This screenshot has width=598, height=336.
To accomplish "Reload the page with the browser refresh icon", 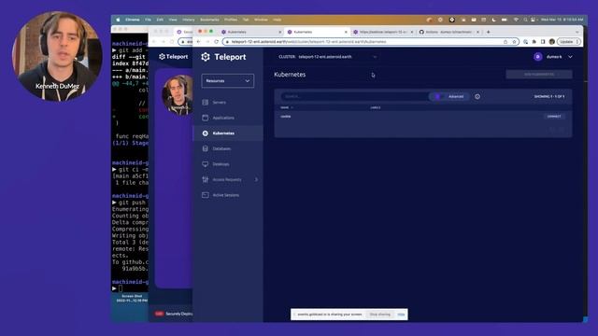I will pyautogui.click(x=216, y=41).
